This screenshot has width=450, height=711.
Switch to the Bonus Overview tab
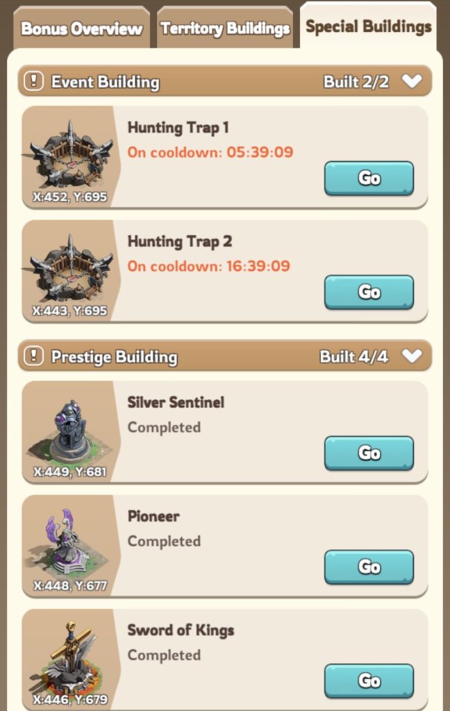[82, 28]
